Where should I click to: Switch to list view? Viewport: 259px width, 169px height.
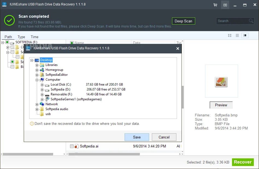[x=237, y=35]
